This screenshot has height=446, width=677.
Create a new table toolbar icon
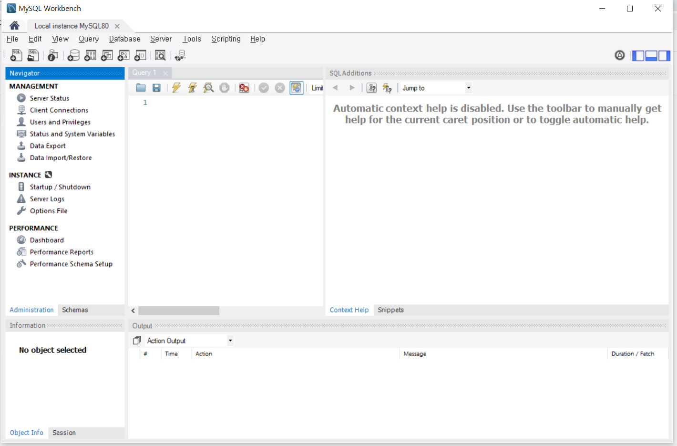tap(90, 55)
